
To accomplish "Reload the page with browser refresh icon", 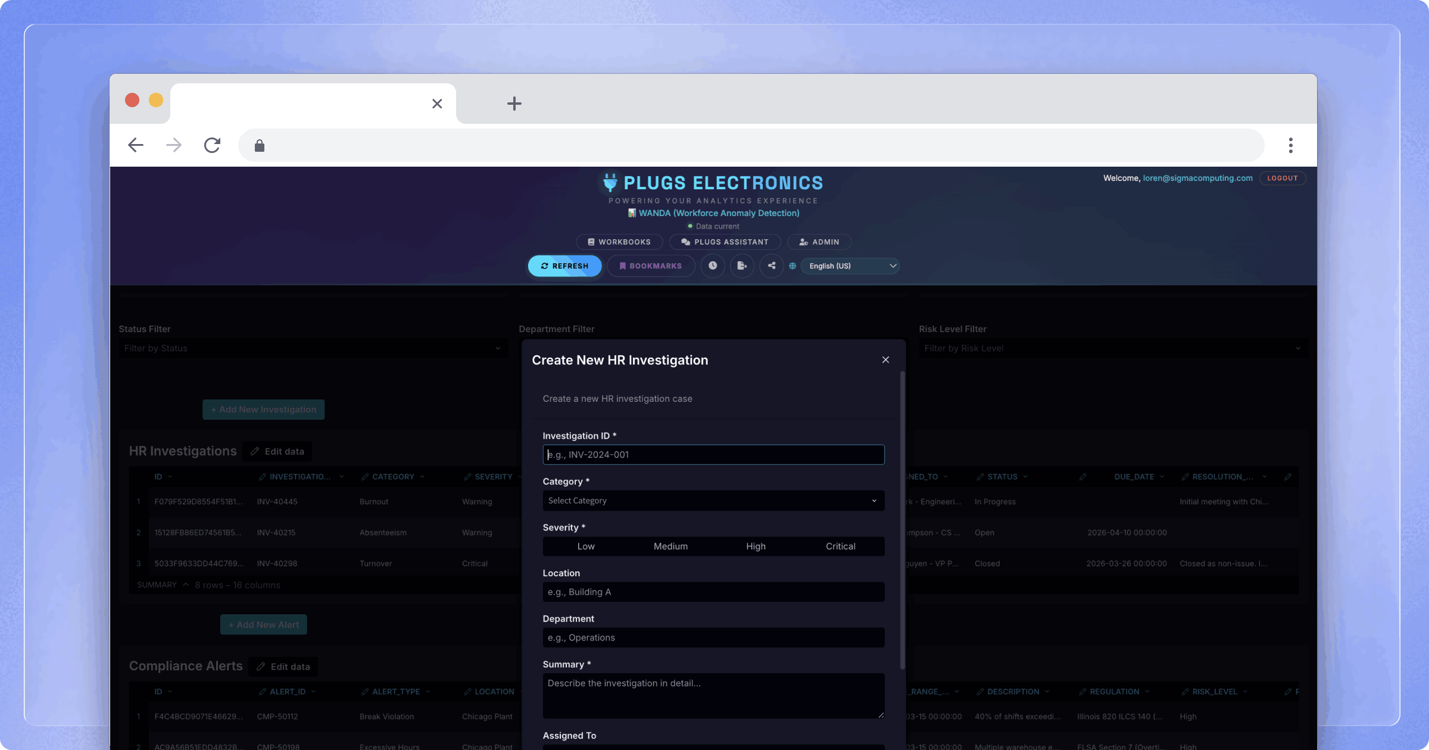I will [x=212, y=145].
